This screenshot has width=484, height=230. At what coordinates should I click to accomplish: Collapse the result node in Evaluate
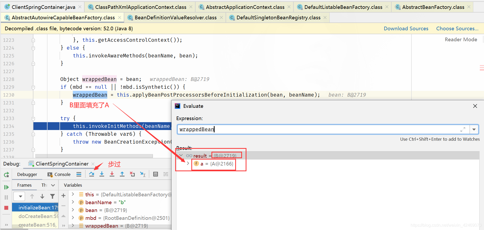point(181,156)
